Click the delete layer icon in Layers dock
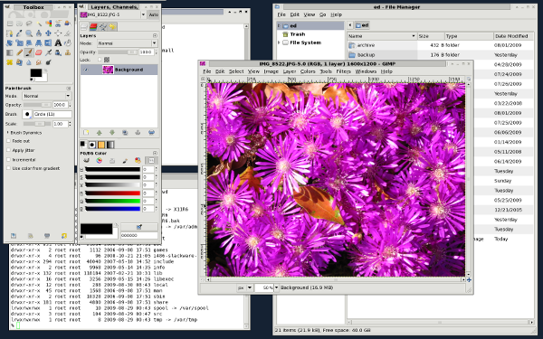The width and height of the screenshot is (543, 339). 151,133
